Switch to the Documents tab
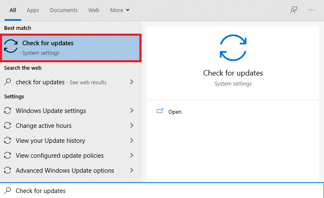The width and height of the screenshot is (324, 198). click(63, 10)
